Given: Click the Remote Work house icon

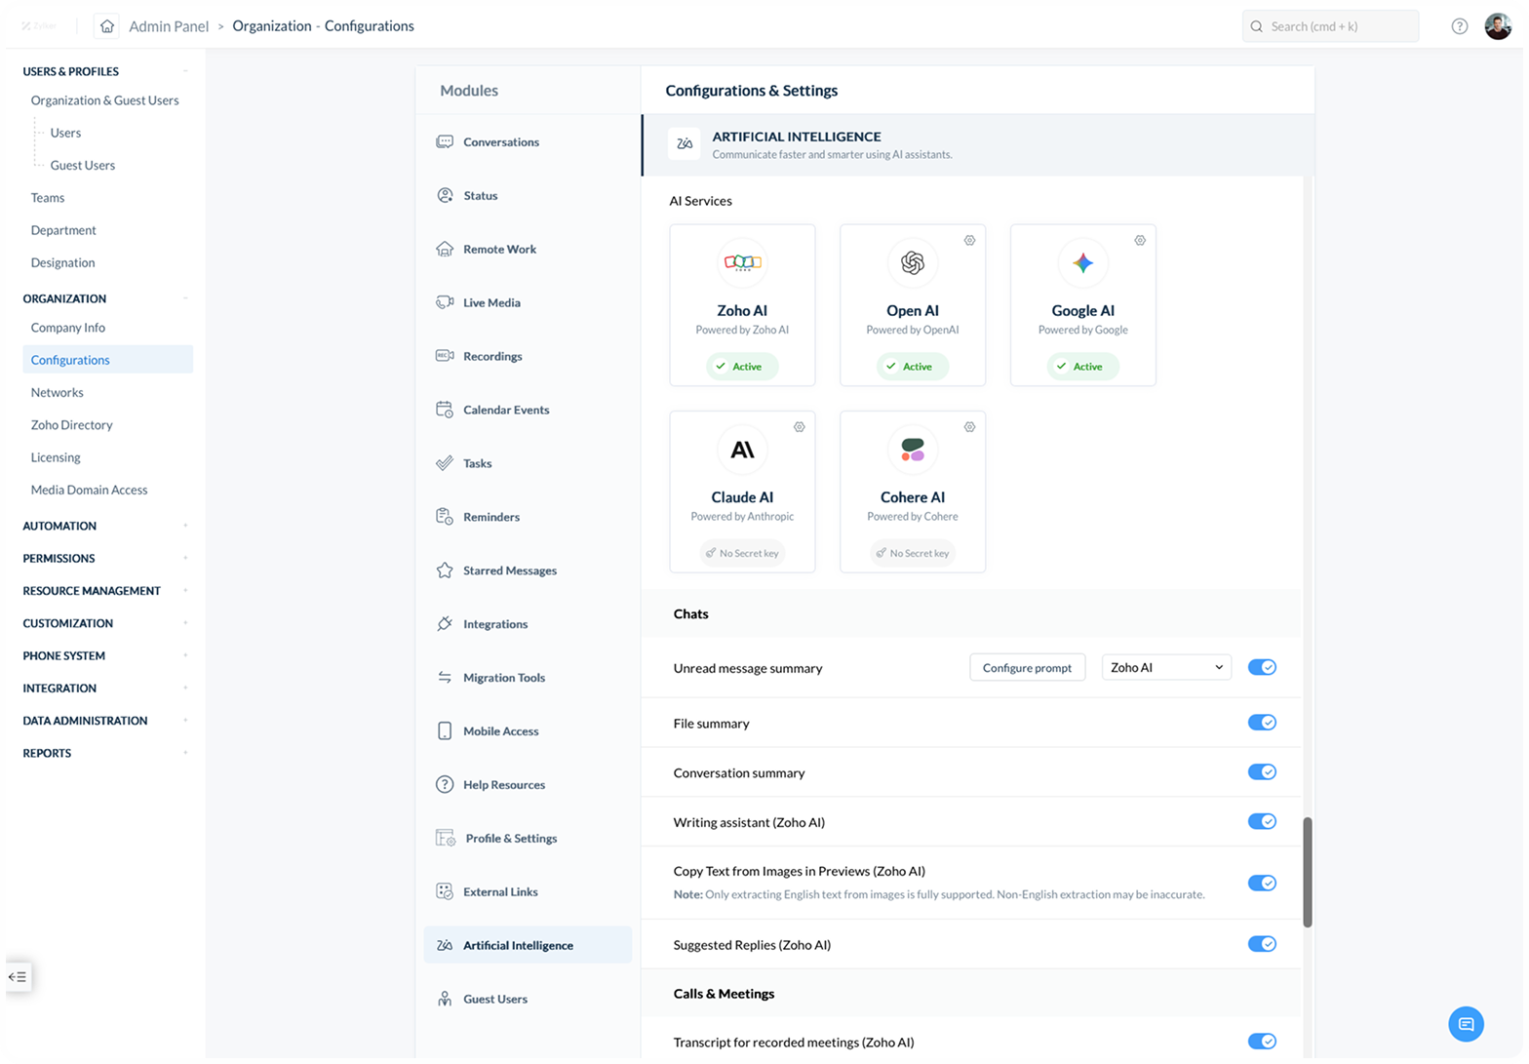Looking at the screenshot, I should point(445,249).
